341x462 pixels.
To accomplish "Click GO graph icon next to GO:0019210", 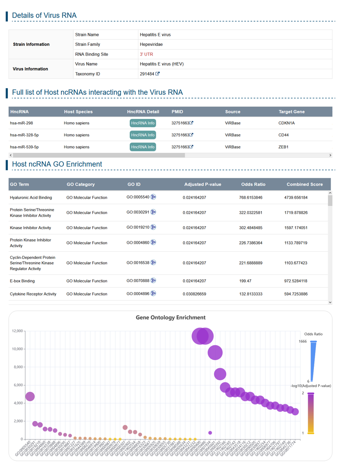I will pyautogui.click(x=153, y=227).
